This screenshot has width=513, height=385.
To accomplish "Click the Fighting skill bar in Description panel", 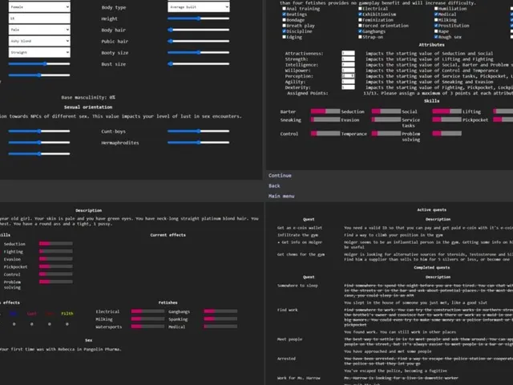I will pyautogui.click(x=56, y=251).
